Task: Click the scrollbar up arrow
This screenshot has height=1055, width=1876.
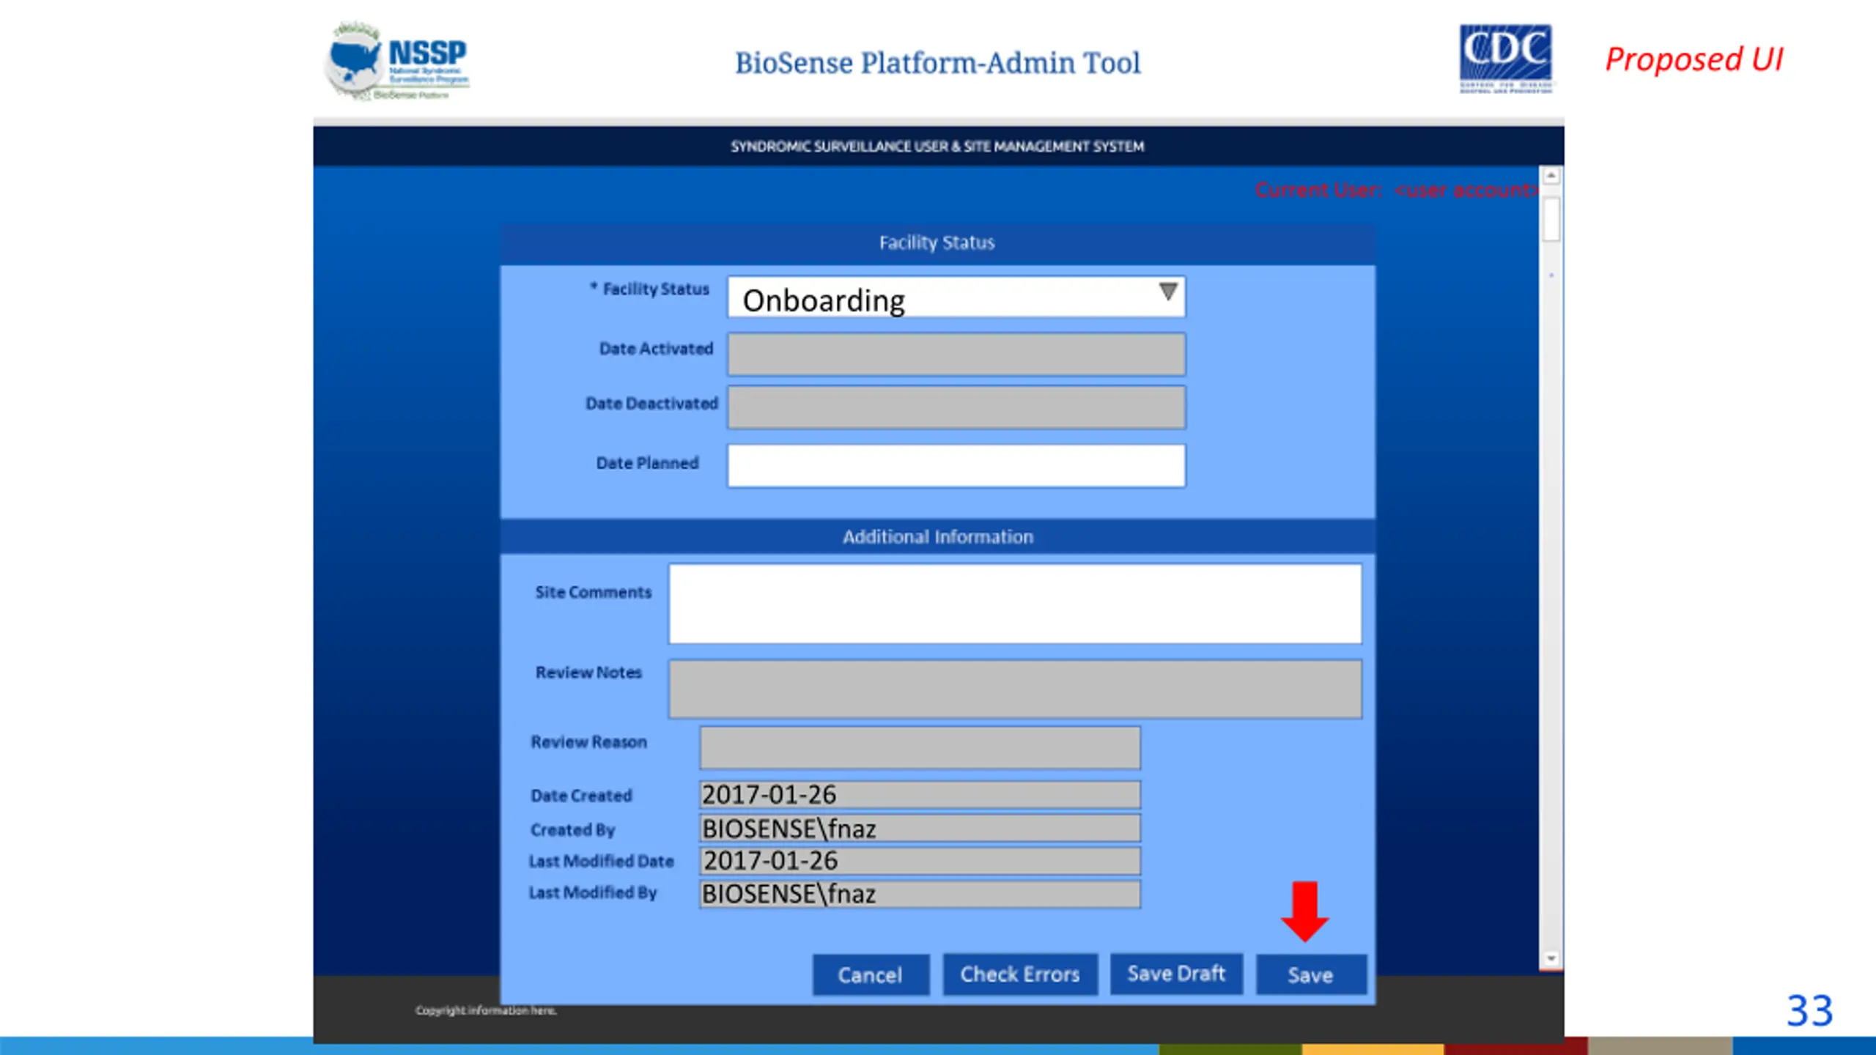Action: [x=1551, y=176]
